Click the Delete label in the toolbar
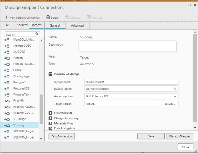This screenshot has width=198, height=154. coord(54,17)
